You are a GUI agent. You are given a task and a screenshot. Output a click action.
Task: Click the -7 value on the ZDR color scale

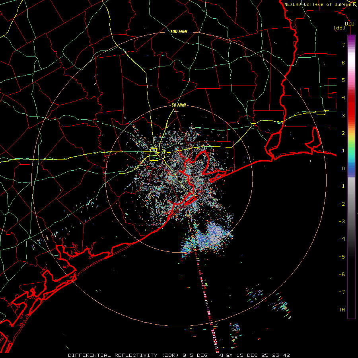coord(342,292)
